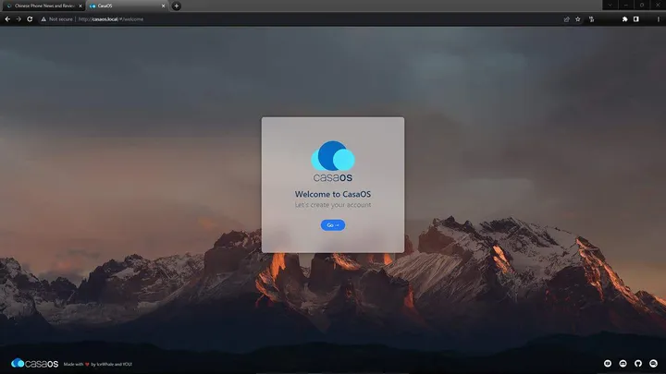Viewport: 666px width, 374px height.
Task: Open the browser extensions puzzle icon
Action: (624, 18)
